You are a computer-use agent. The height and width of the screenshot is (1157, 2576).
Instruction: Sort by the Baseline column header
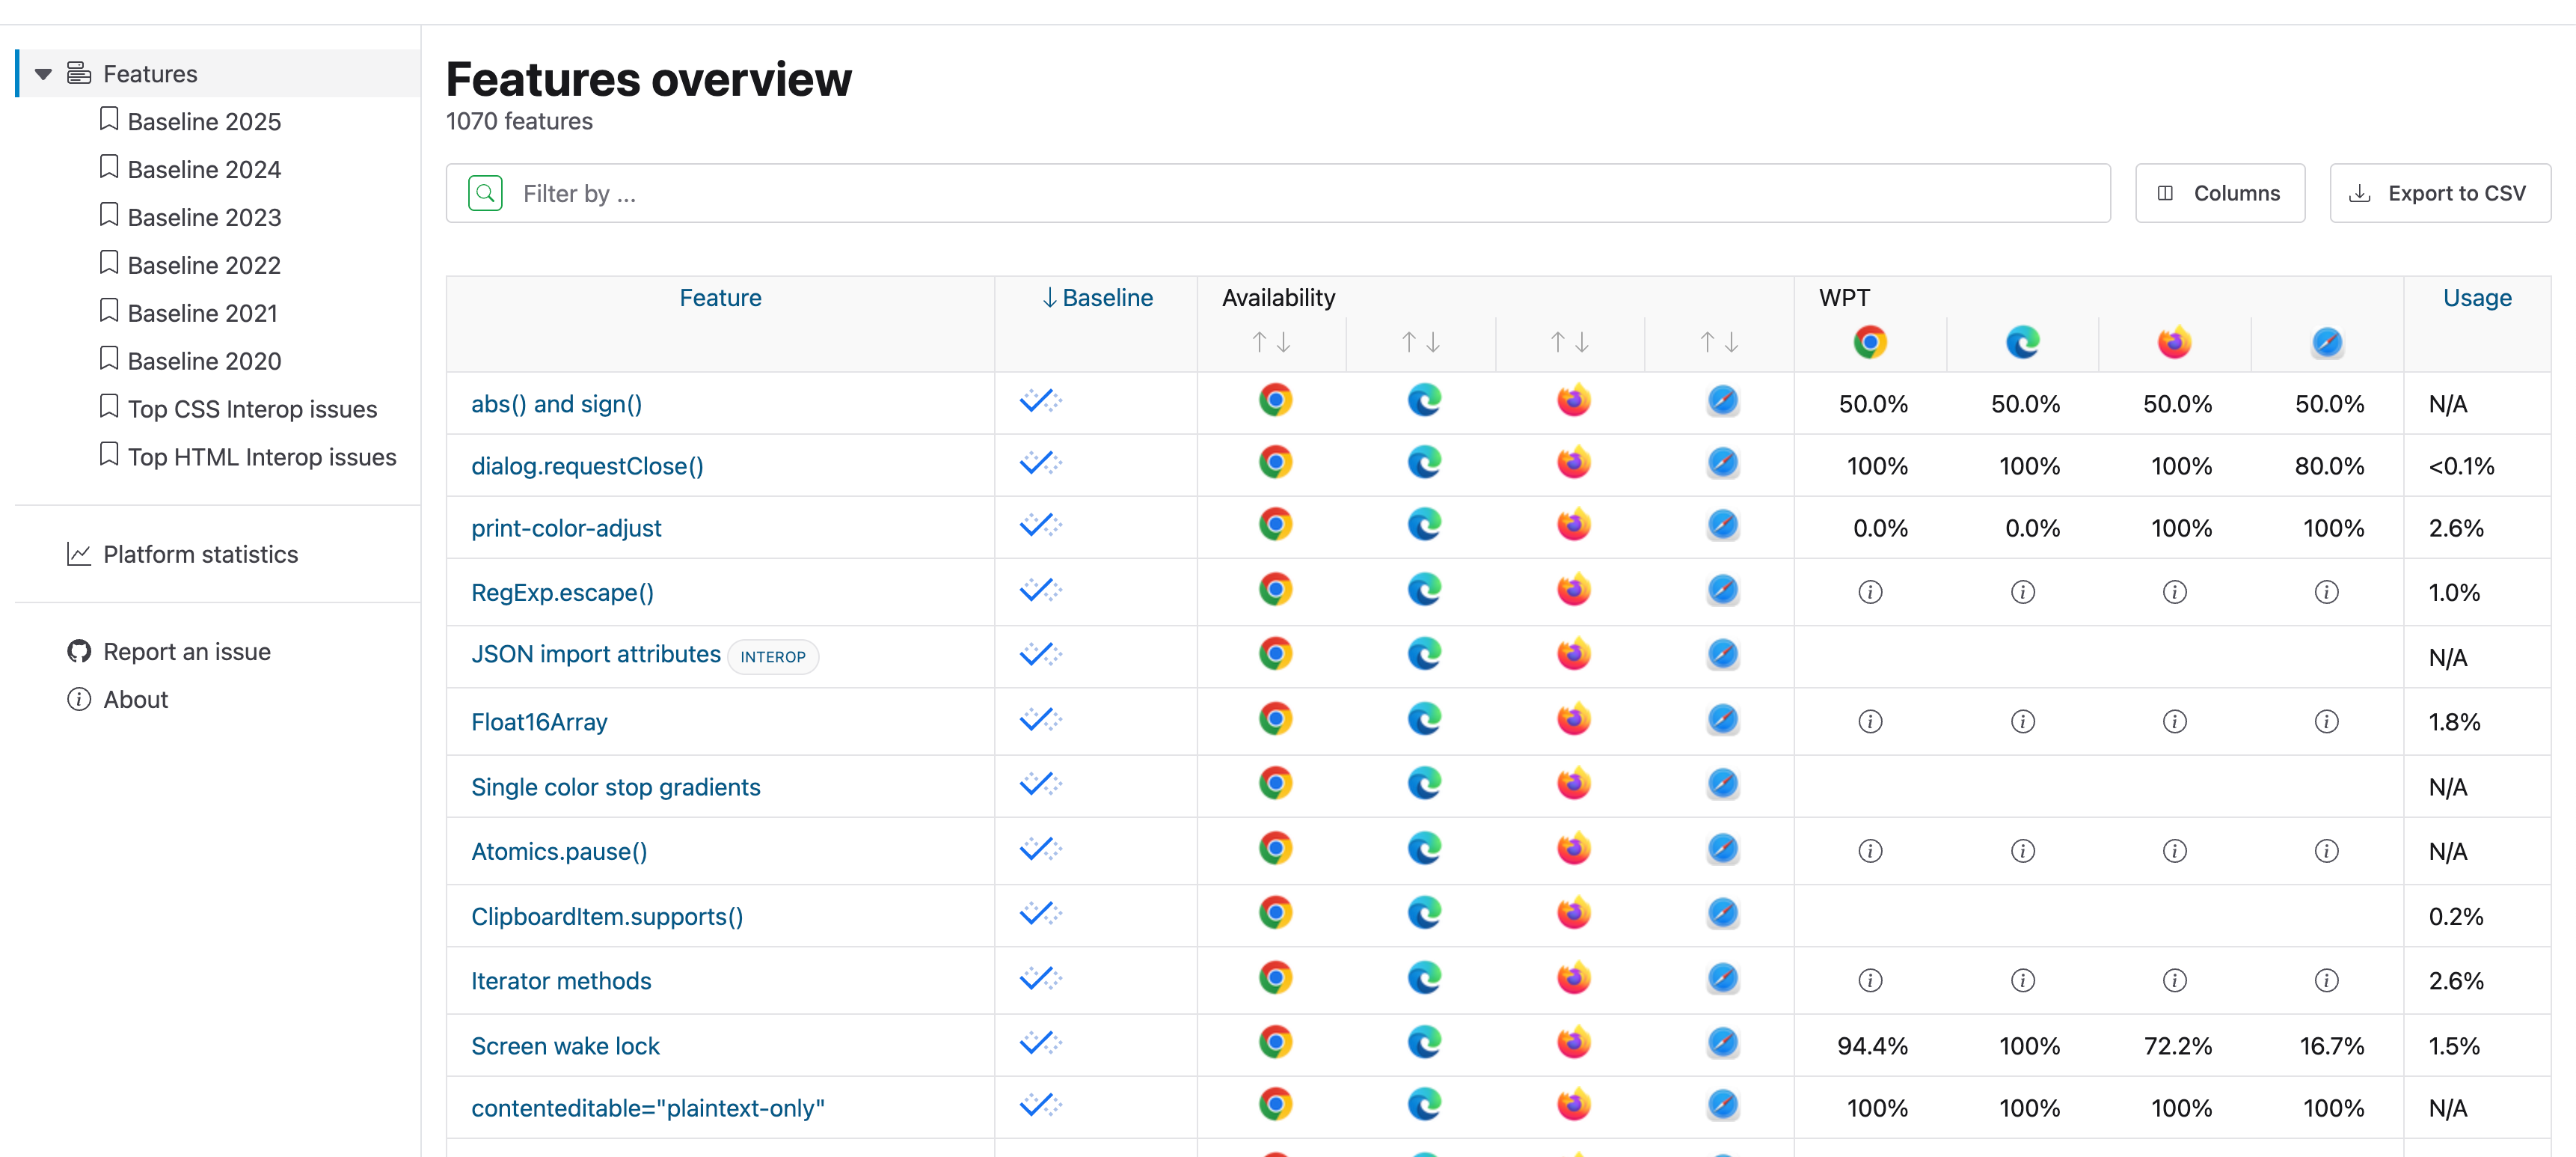click(1097, 299)
